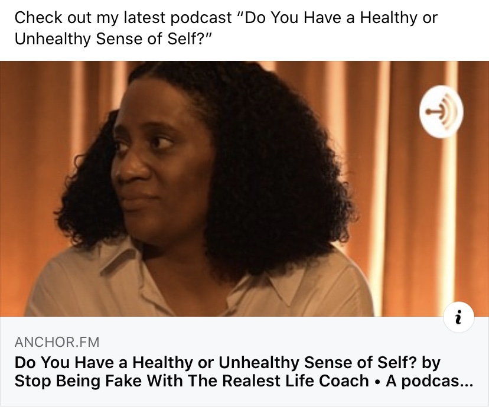Viewport: 489px width, 413px height.
Task: Click the word "podcast" in the post caption
Action: (201, 18)
